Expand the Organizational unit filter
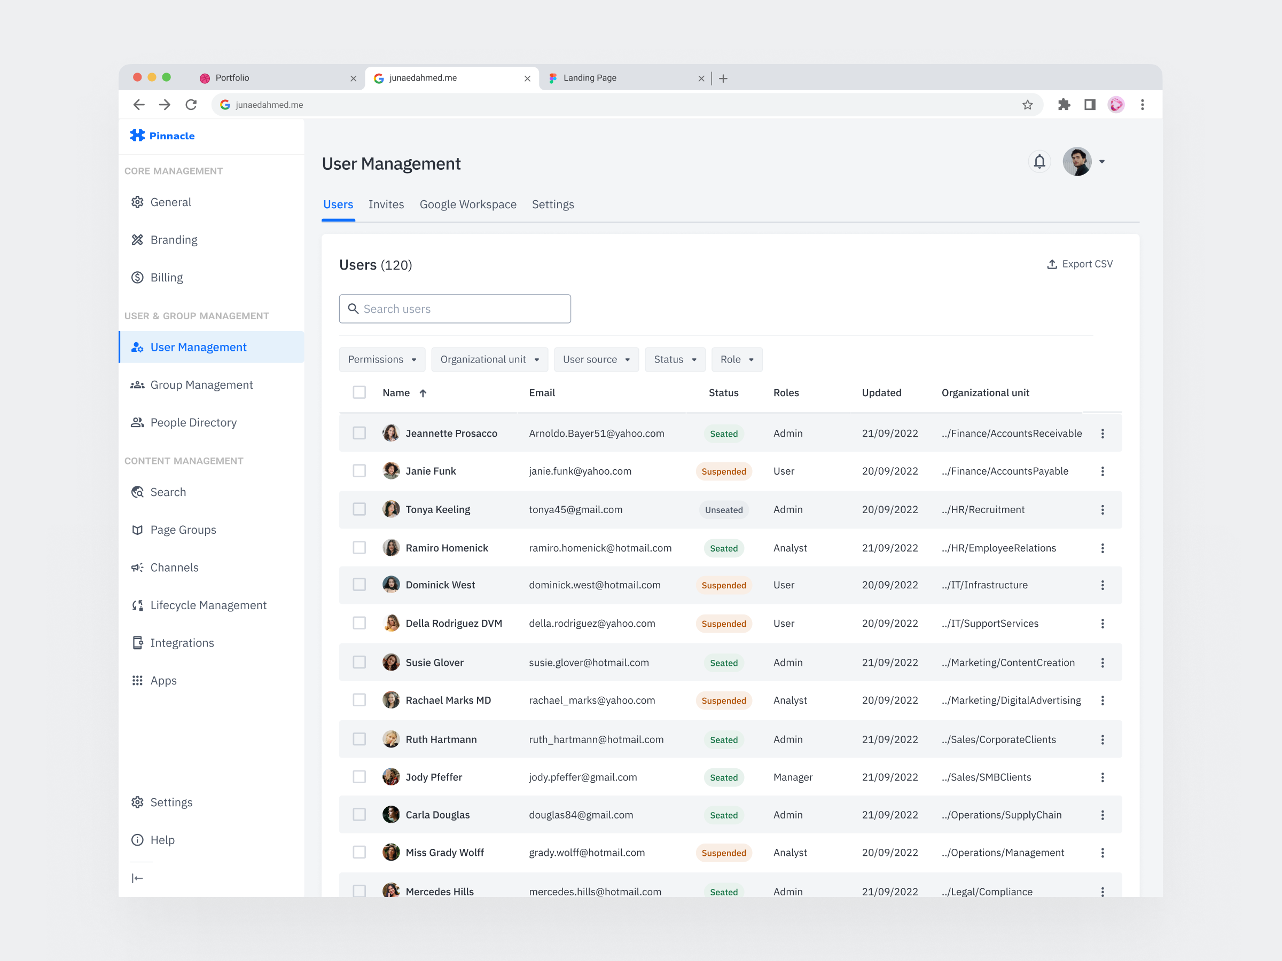 point(489,359)
